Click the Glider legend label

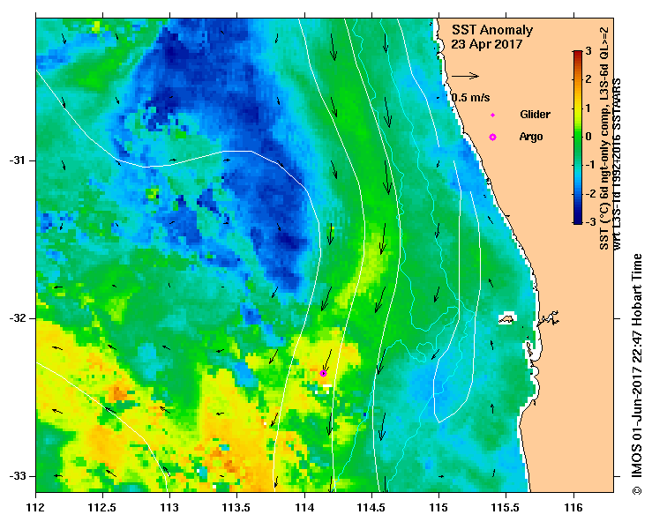click(x=535, y=115)
